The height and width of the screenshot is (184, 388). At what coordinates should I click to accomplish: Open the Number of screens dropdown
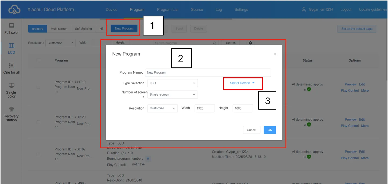[x=173, y=95]
